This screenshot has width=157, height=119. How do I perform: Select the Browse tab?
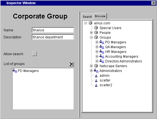[100, 16]
